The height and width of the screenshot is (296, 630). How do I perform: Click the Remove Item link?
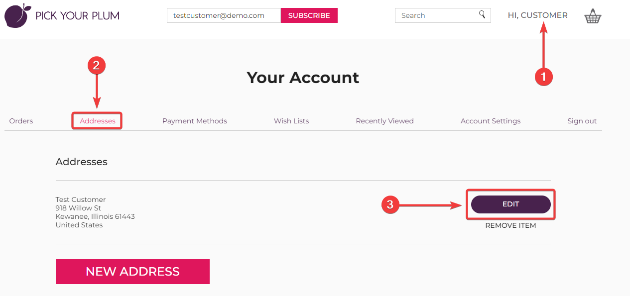coord(510,225)
